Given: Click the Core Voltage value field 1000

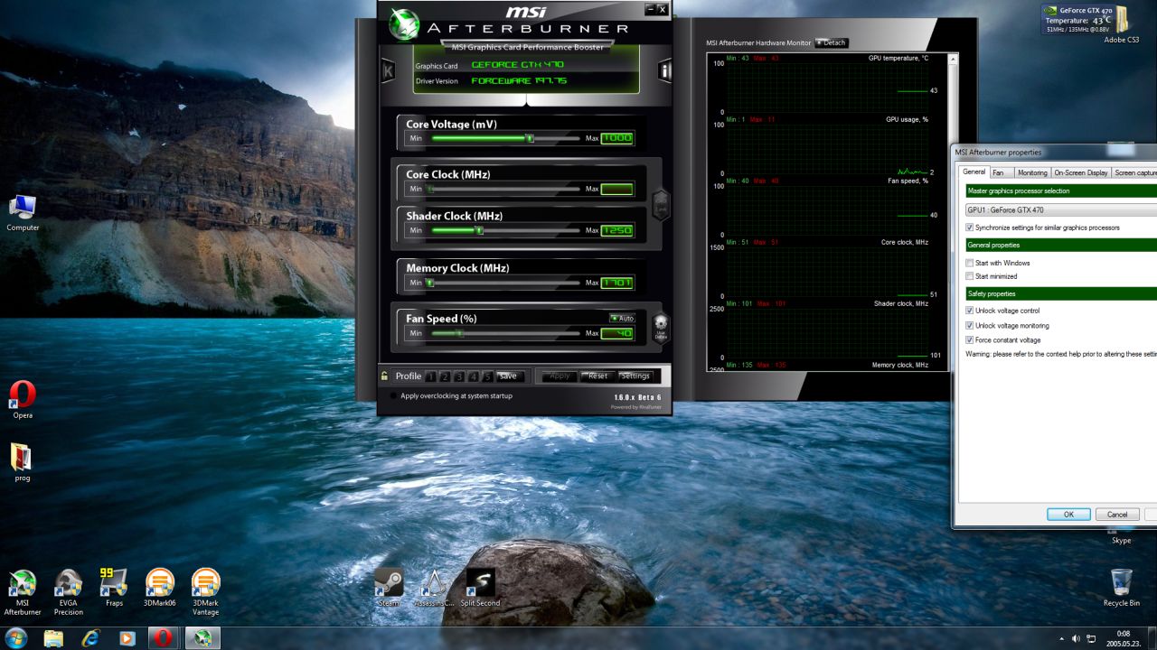Looking at the screenshot, I should 617,138.
